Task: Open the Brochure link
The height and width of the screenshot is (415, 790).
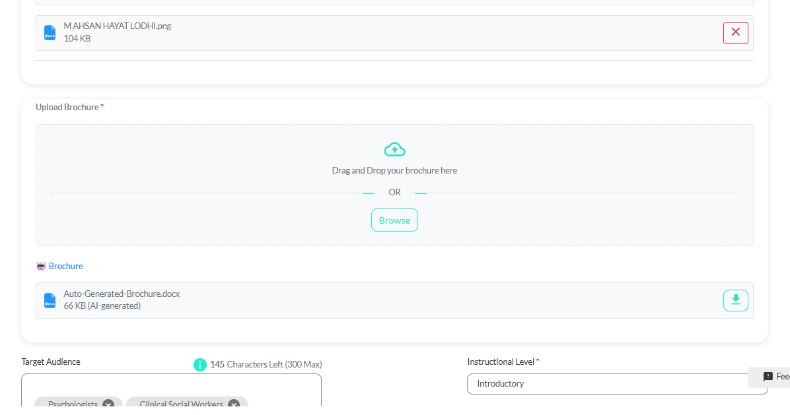Action: [x=66, y=267]
